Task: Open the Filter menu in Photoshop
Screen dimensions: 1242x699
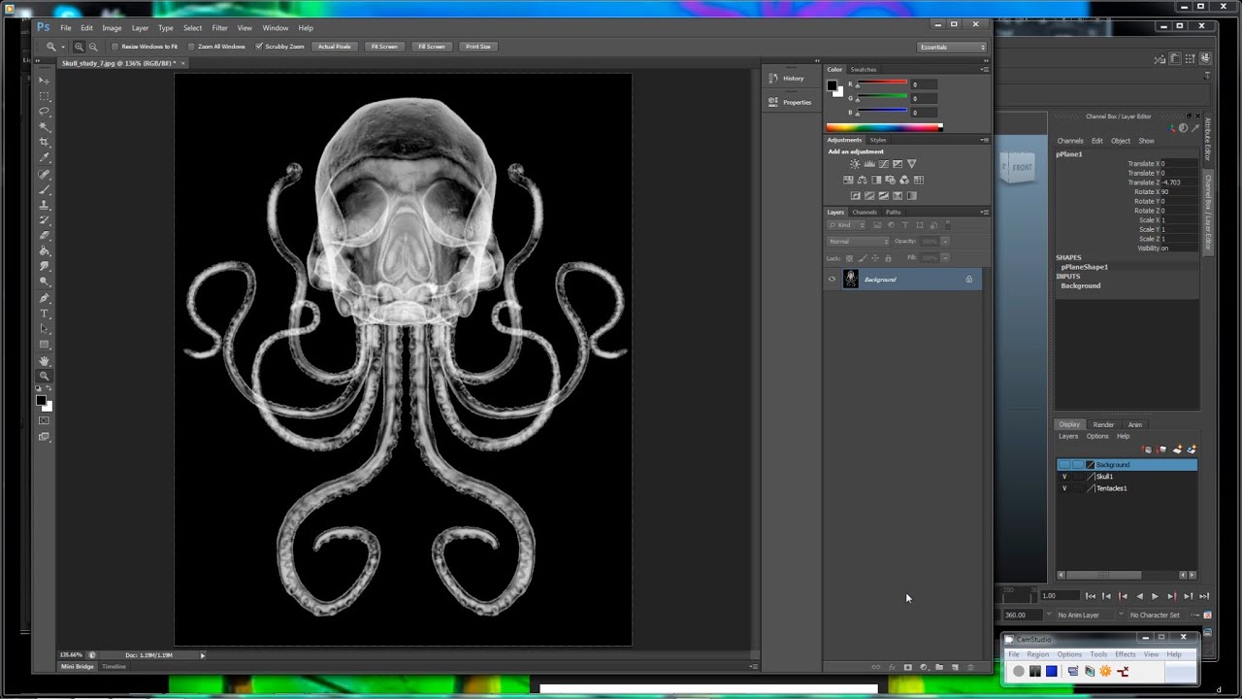Action: pos(219,28)
